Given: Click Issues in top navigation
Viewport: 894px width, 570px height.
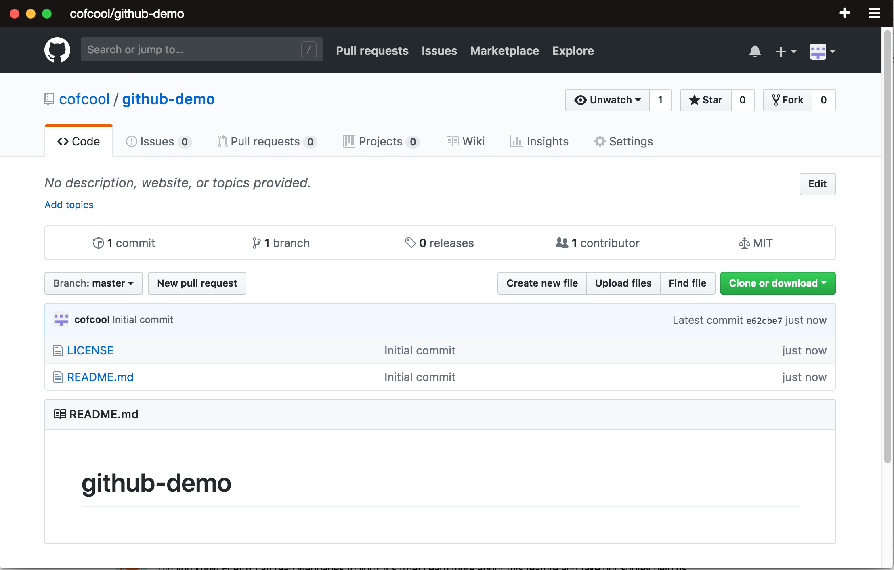Looking at the screenshot, I should [x=439, y=51].
